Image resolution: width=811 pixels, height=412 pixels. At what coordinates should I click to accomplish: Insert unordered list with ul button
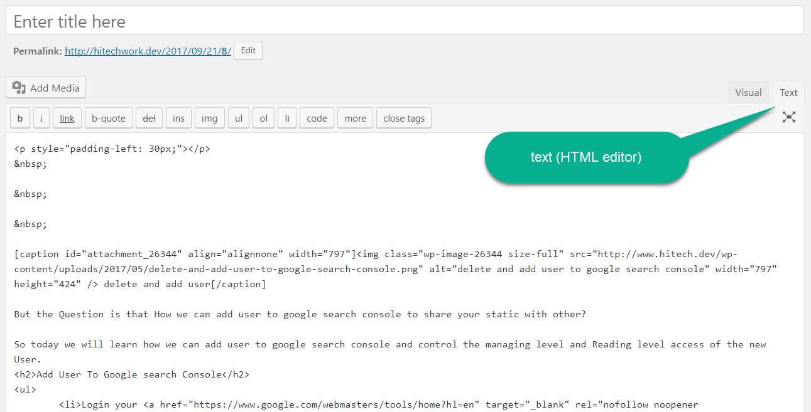(x=239, y=118)
